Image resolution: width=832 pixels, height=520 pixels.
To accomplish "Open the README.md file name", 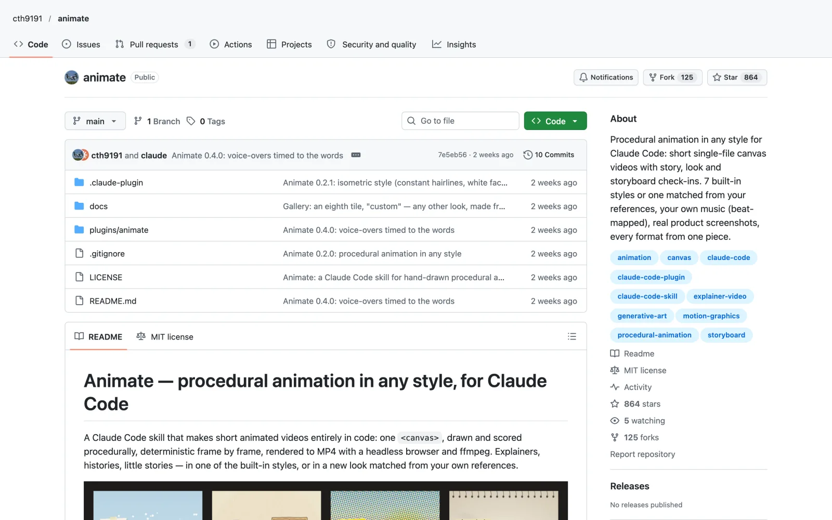I will click(113, 301).
